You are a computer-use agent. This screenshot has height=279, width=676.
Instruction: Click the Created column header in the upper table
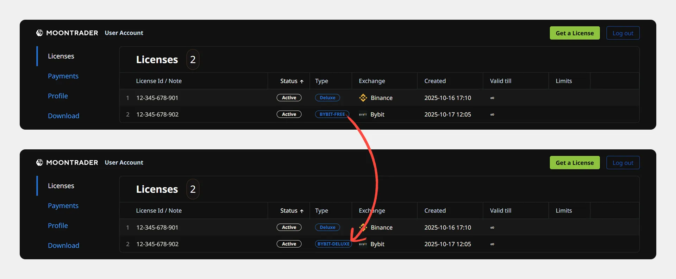pos(435,81)
